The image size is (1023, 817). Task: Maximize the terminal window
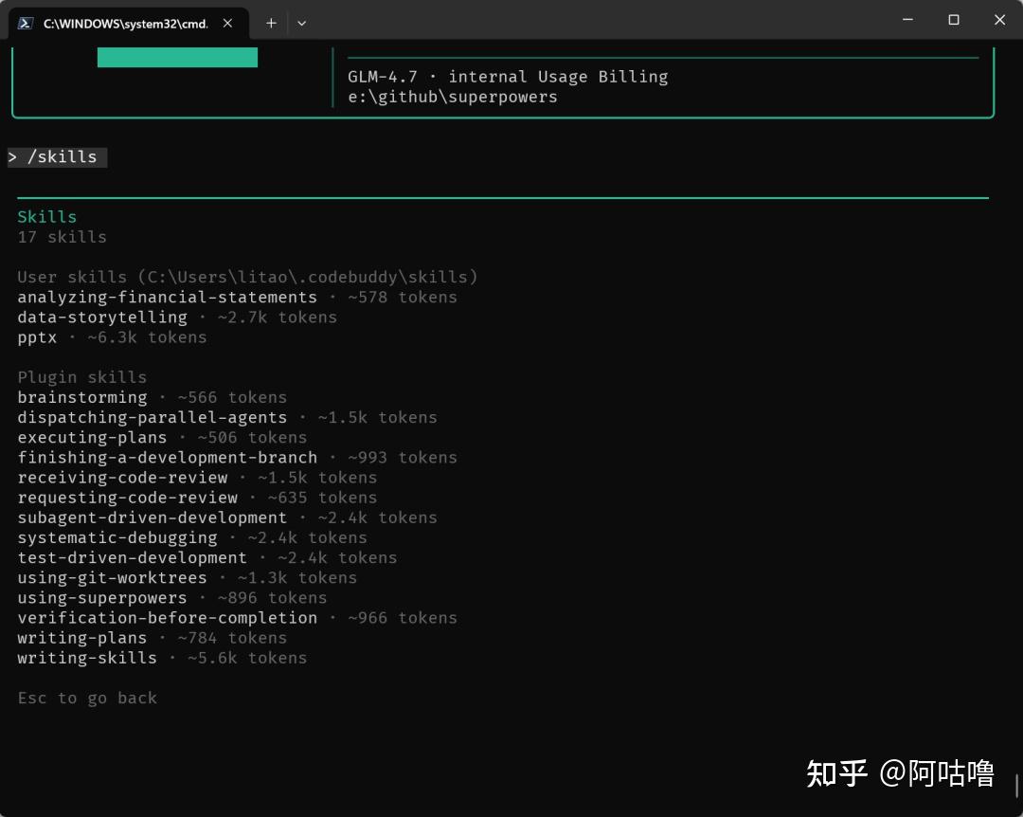954,20
